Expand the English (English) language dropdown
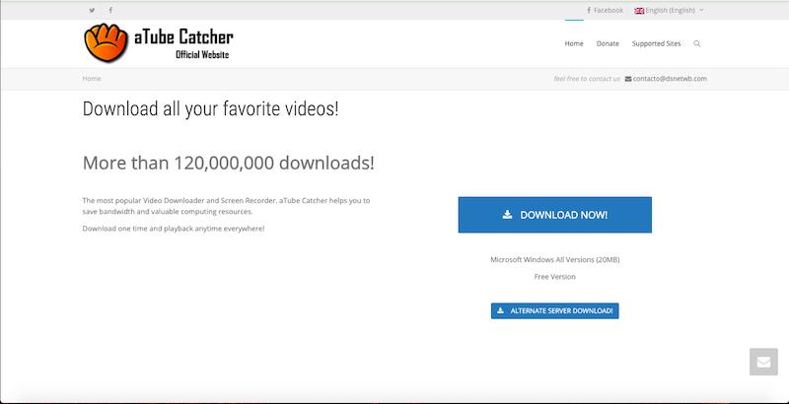Viewport: 789px width, 404px height. [x=669, y=10]
